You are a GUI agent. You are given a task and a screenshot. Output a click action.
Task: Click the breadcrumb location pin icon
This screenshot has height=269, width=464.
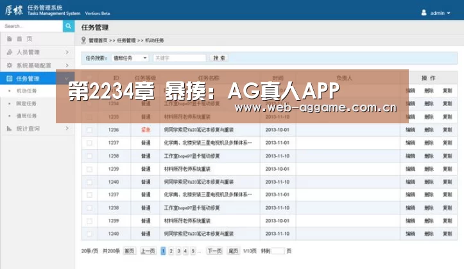(83, 40)
